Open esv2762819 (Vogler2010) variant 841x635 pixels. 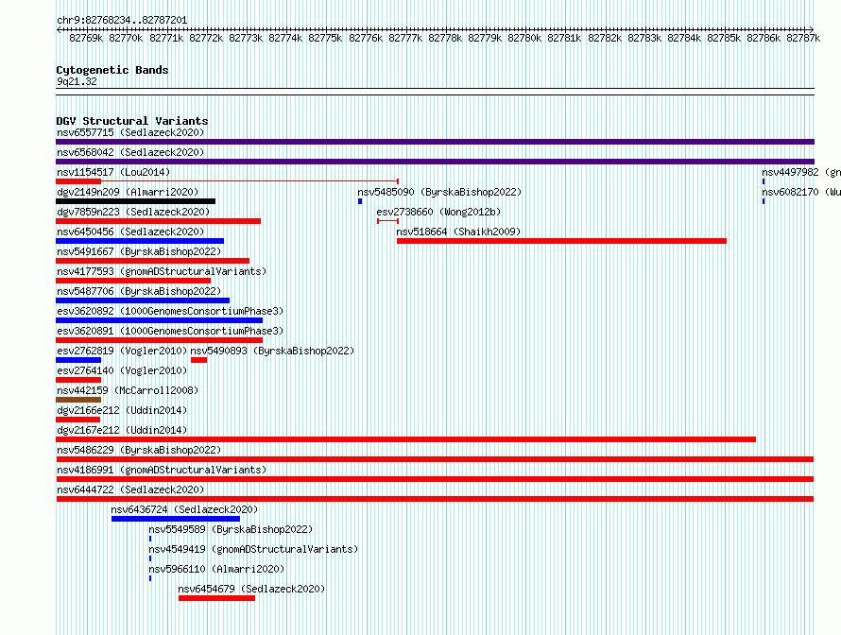coord(122,351)
